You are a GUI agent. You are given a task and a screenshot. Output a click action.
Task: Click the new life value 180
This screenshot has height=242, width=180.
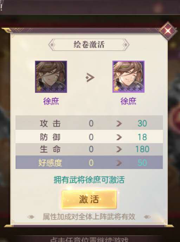(142, 149)
